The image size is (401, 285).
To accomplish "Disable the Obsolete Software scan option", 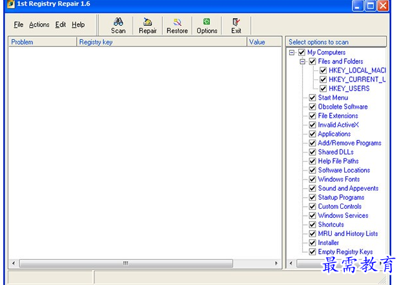I will [x=312, y=107].
